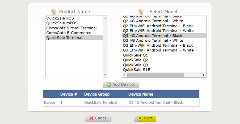Click left arrow of model list scrollbar
The width and height of the screenshot is (240, 124).
(x=124, y=75)
